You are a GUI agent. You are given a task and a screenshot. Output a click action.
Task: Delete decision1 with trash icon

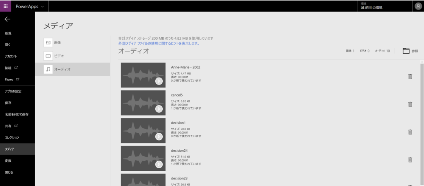click(x=410, y=132)
